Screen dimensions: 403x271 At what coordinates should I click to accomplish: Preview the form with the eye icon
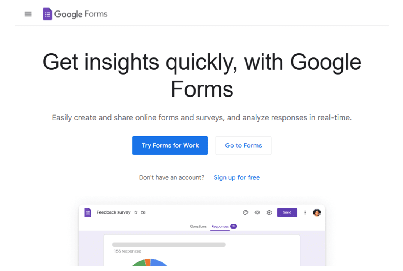257,212
